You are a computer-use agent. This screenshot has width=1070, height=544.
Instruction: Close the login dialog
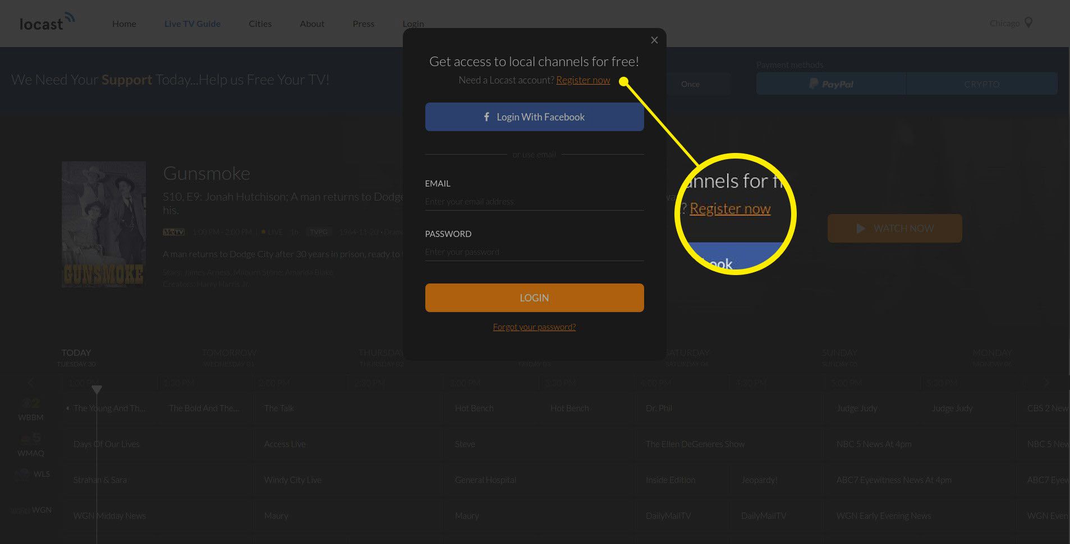[x=654, y=40]
